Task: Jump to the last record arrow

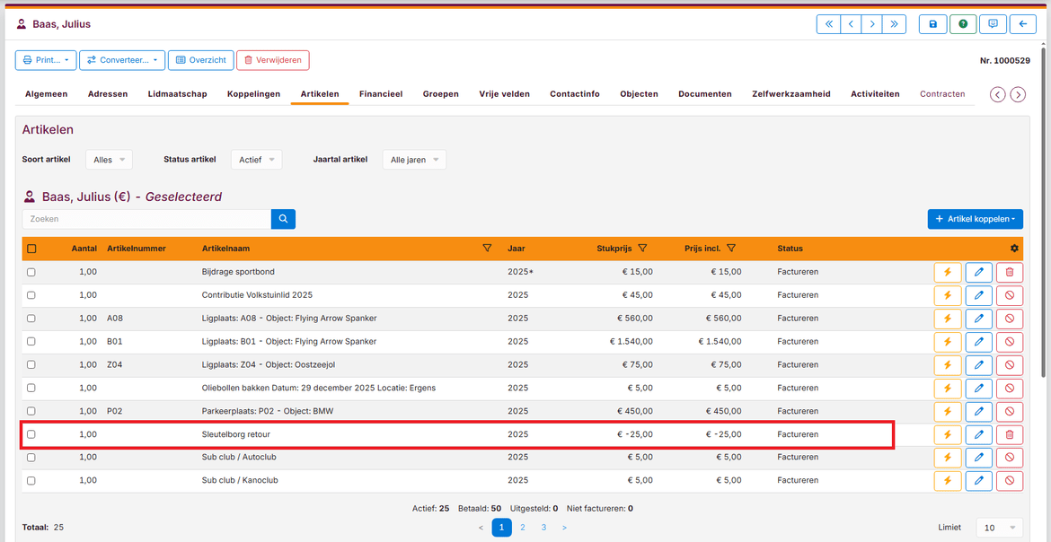Action: point(893,24)
